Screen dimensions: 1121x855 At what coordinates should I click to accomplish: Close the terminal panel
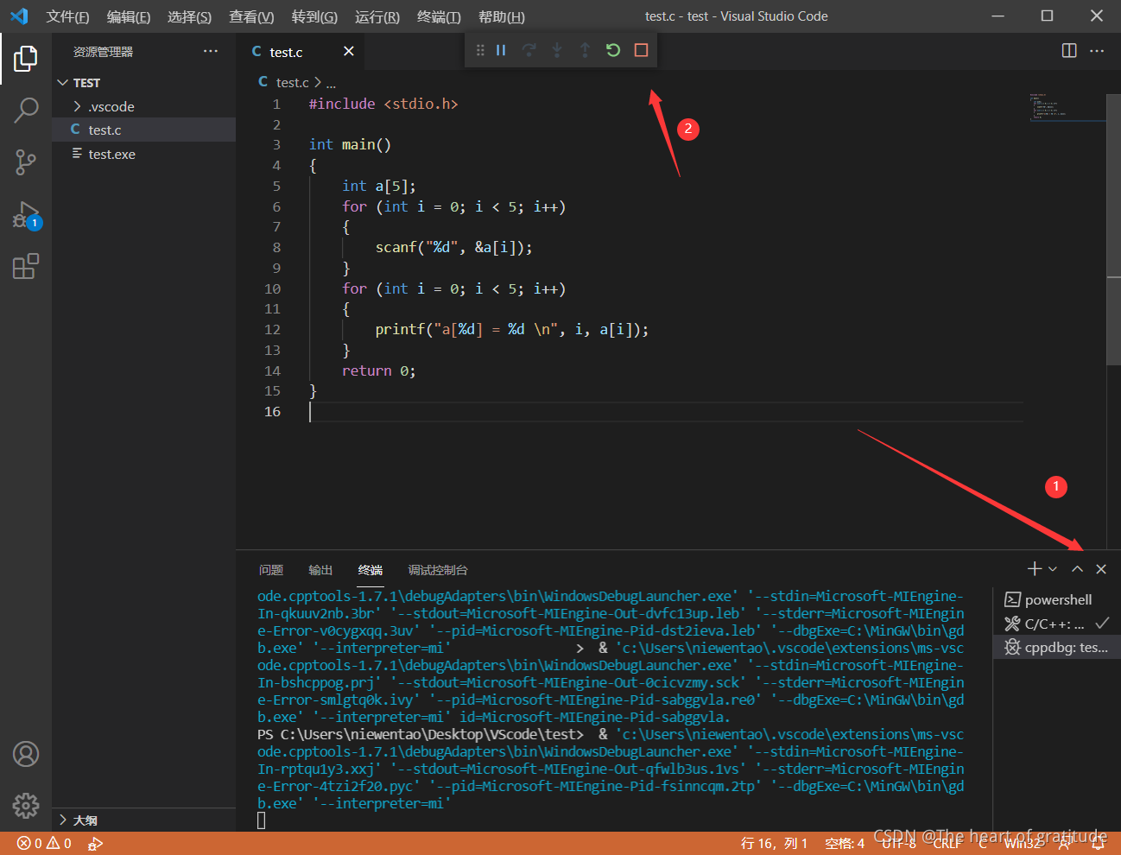[1101, 568]
